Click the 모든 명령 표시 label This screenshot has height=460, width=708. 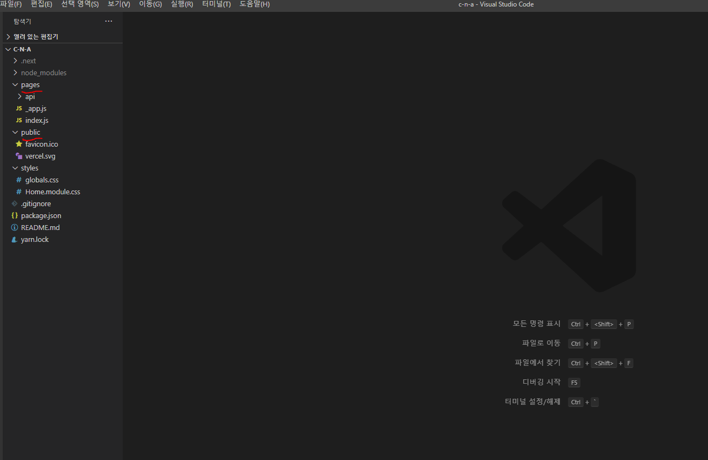pyautogui.click(x=537, y=324)
